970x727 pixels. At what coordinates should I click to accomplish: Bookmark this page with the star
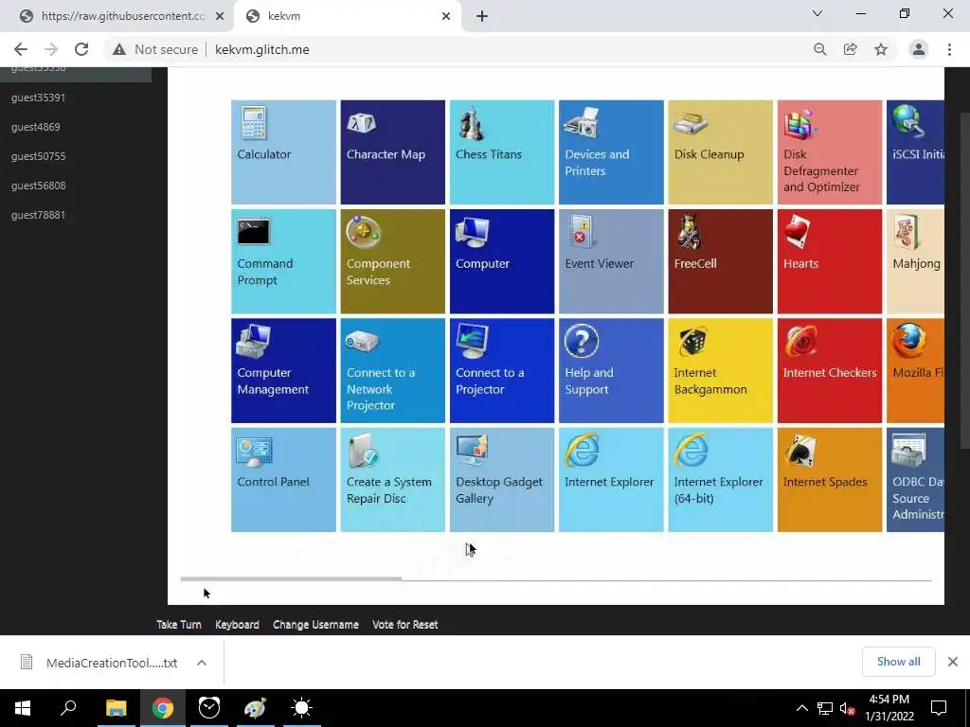[881, 49]
